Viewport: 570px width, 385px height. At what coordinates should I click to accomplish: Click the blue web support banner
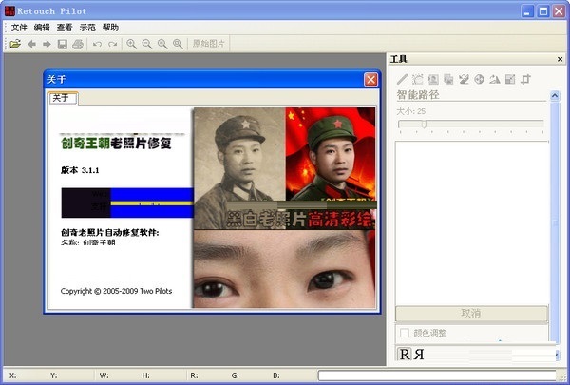click(127, 202)
